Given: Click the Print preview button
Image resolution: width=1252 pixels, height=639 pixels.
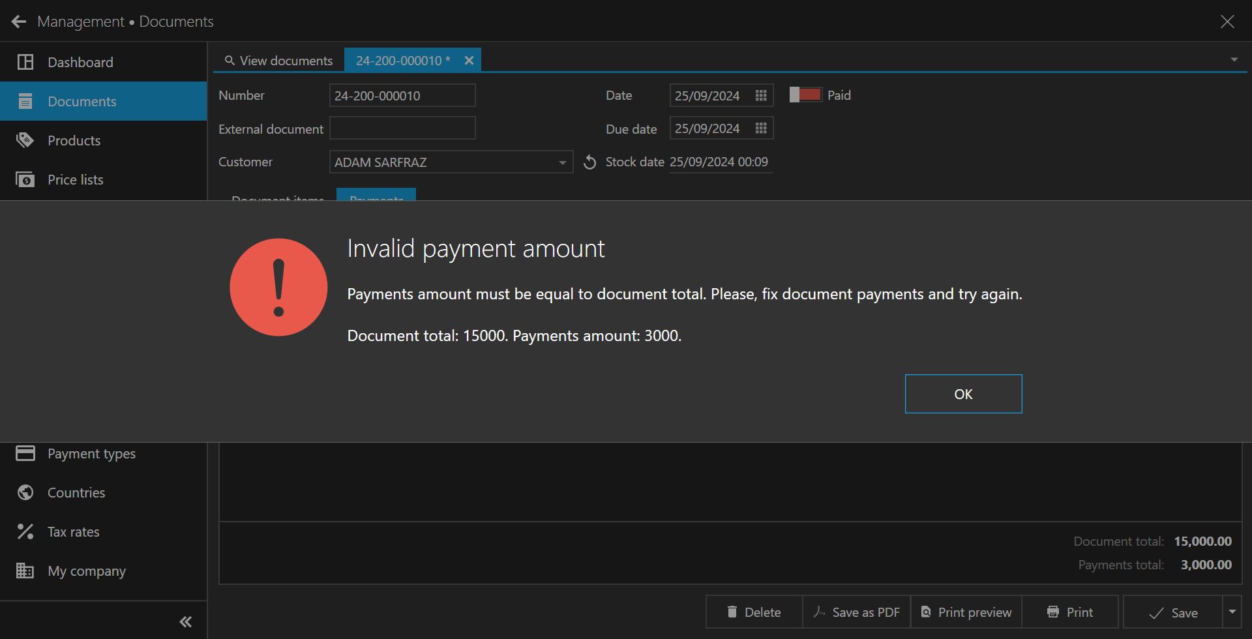Looking at the screenshot, I should click(x=966, y=612).
